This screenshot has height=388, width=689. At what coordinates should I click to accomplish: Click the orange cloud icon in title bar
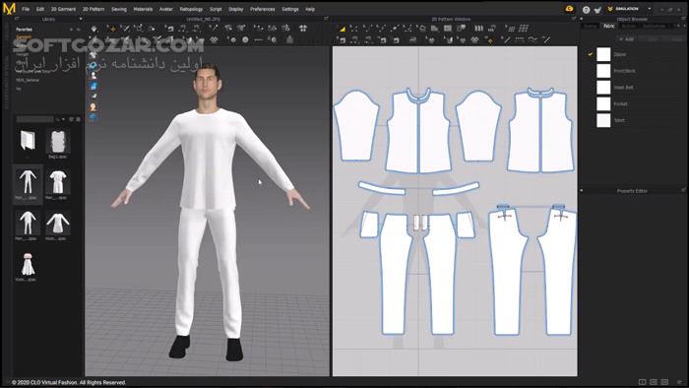tap(570, 9)
